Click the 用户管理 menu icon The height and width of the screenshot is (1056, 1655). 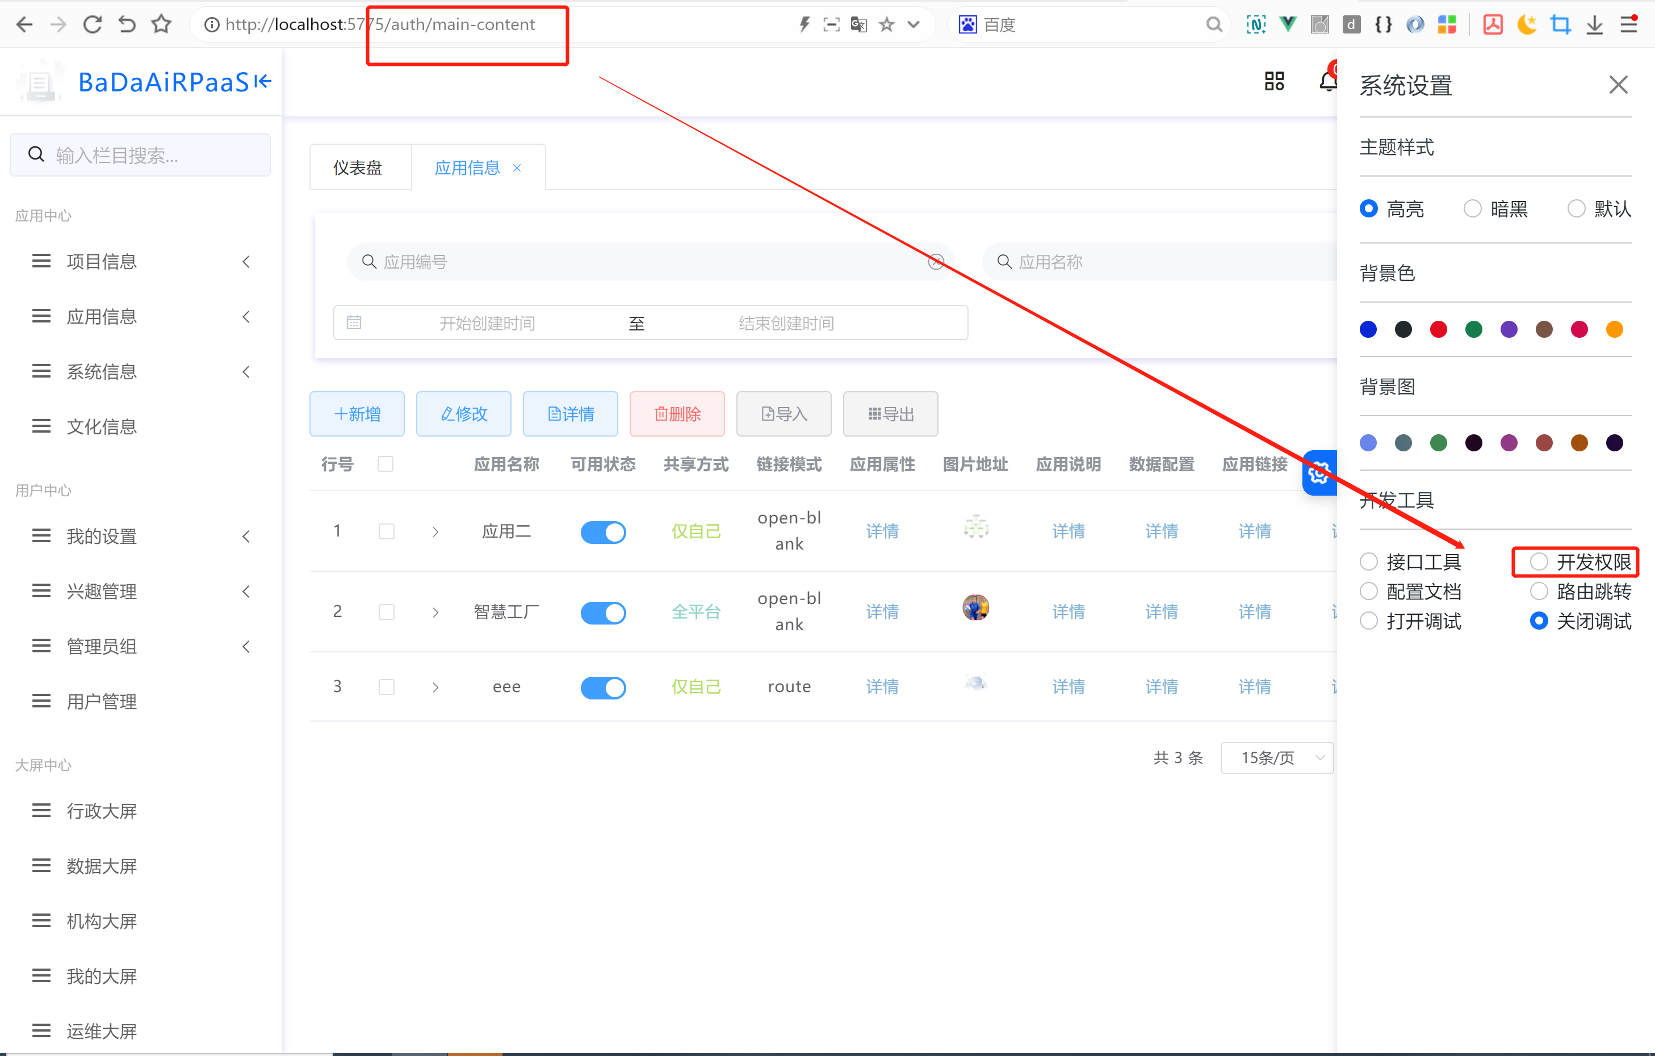(x=41, y=701)
